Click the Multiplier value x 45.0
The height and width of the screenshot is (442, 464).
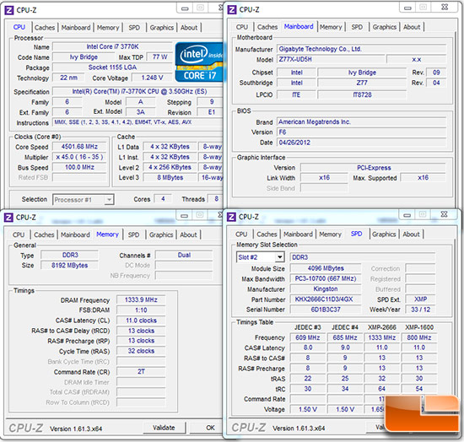click(x=79, y=157)
